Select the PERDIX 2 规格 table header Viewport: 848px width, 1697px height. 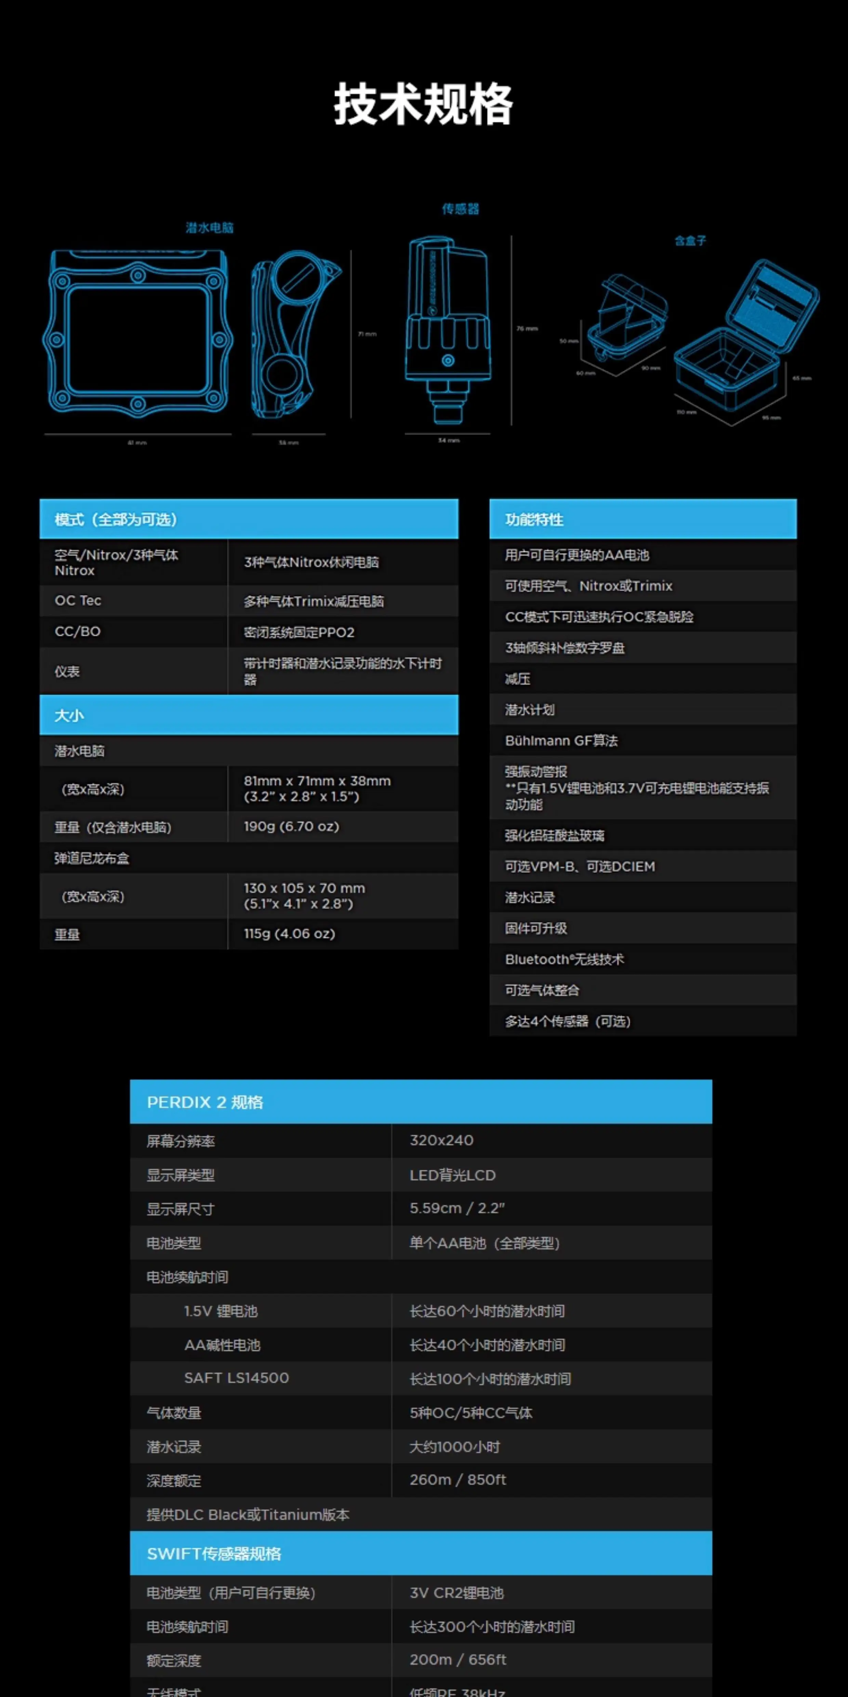[x=421, y=1101]
